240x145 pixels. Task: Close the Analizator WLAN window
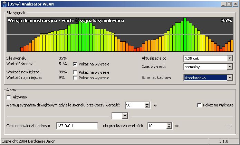coord(236,4)
